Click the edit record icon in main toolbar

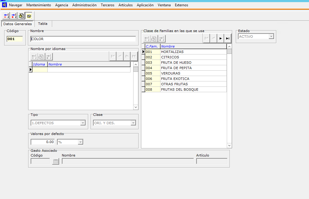(x=21, y=16)
